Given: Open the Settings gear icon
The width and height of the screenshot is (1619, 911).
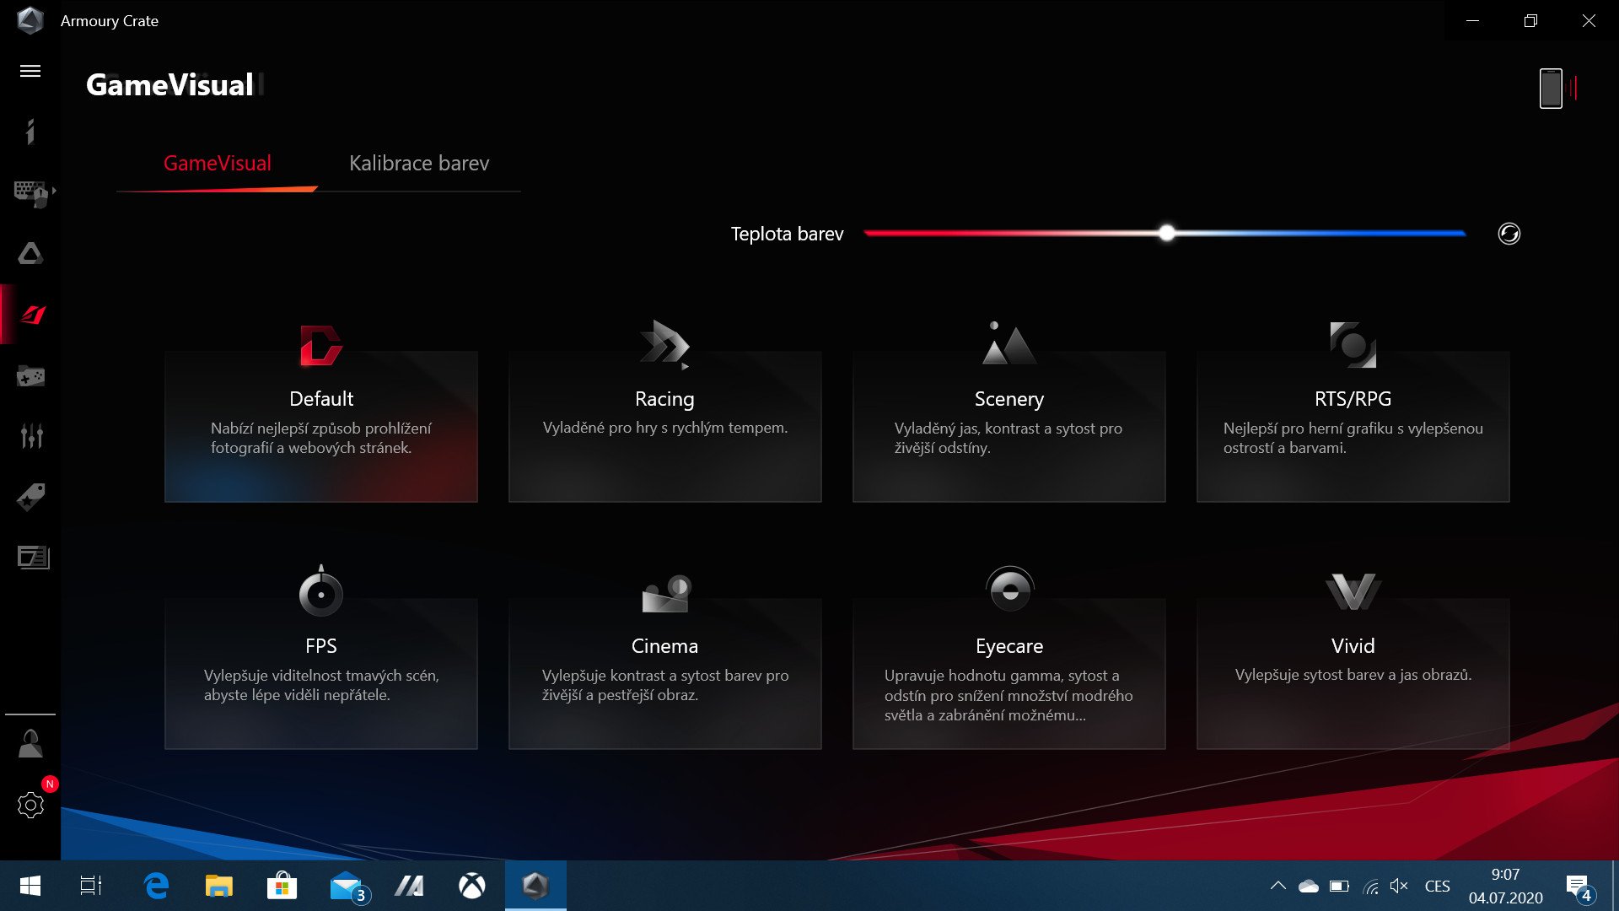Looking at the screenshot, I should pos(30,805).
